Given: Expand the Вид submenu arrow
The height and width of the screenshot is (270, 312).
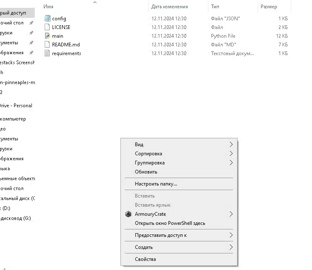Looking at the screenshot, I should tap(231, 145).
